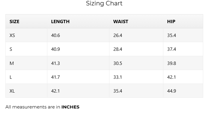Select the XL hip value 44.9
Screen dimensions: 208x113
[x=171, y=91]
